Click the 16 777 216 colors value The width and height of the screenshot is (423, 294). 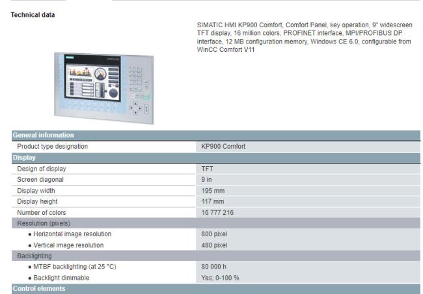[218, 212]
